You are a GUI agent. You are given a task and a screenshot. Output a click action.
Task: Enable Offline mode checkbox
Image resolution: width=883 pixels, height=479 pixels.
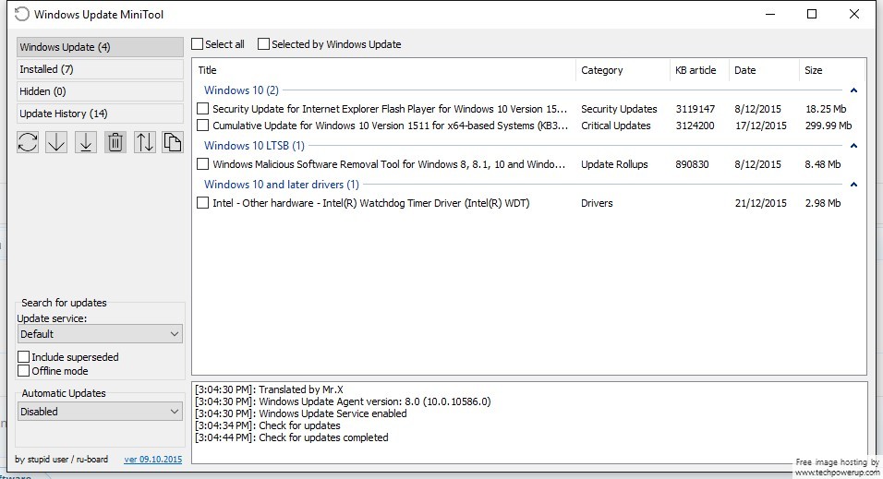click(24, 371)
